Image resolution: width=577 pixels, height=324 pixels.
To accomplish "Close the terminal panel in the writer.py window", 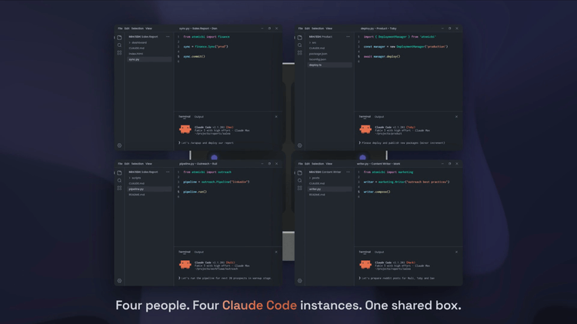I will pyautogui.click(x=456, y=252).
